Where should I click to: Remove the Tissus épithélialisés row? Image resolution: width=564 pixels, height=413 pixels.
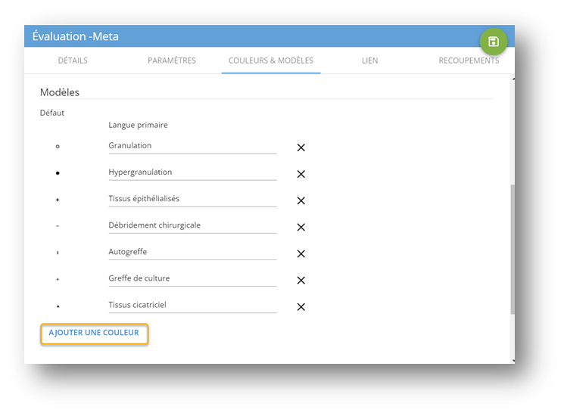301,200
